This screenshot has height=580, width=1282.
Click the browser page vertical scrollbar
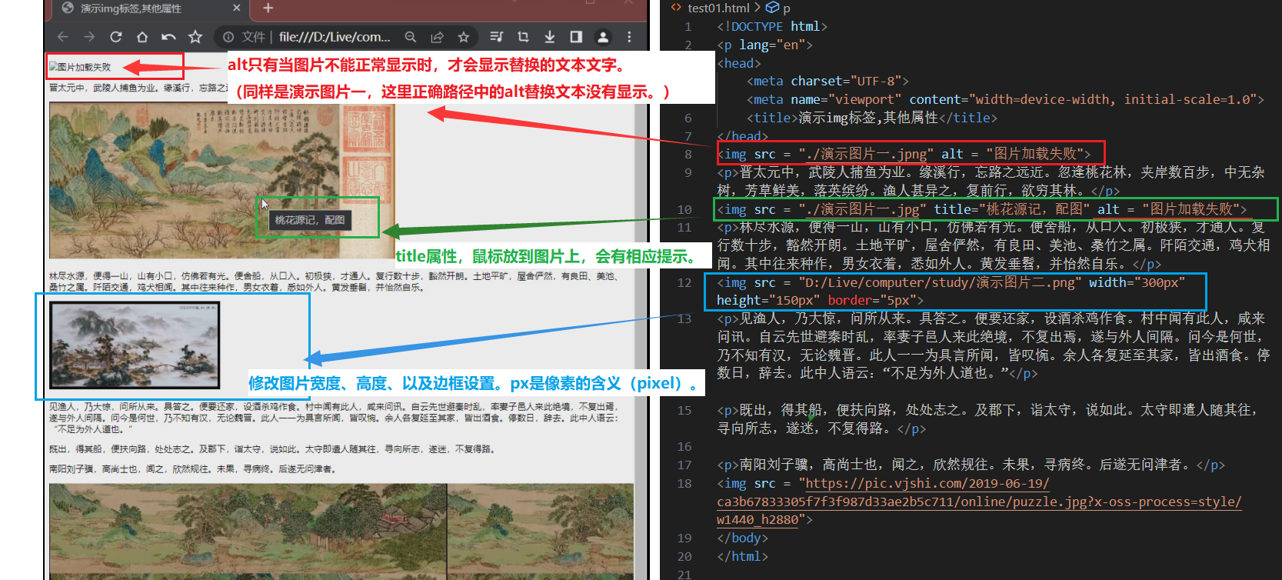[641, 315]
